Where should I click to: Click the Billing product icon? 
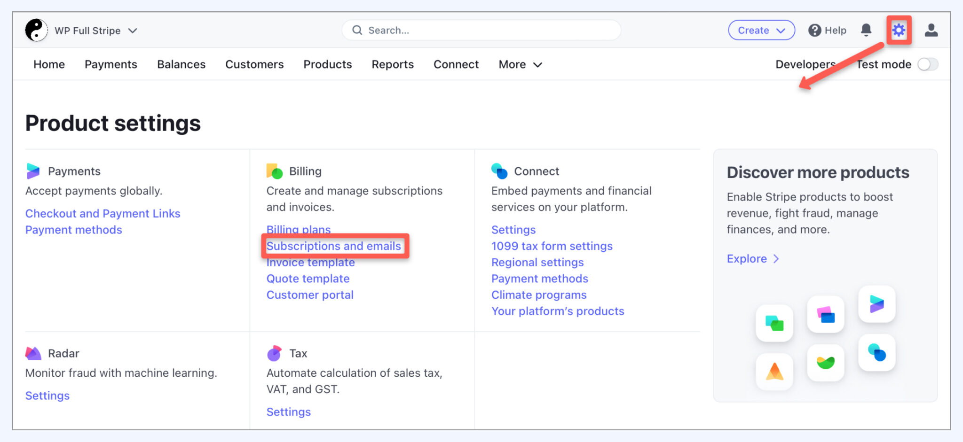pos(274,171)
